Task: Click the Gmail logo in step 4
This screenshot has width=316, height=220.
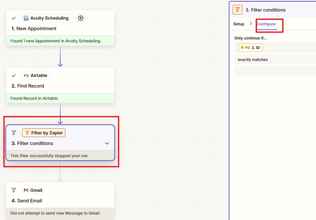Action: coord(26,190)
